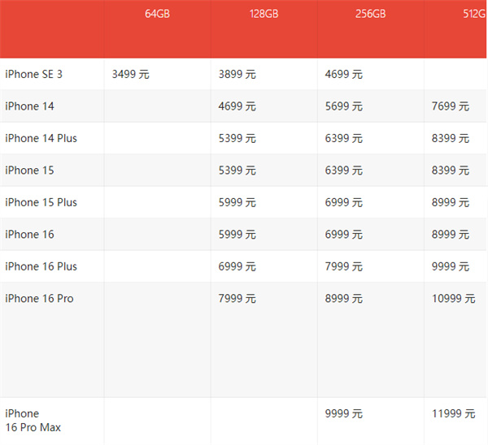This screenshot has height=445, width=488.
Task: Click iPhone 16 Plus 256GB price 7999 元
Action: click(344, 266)
